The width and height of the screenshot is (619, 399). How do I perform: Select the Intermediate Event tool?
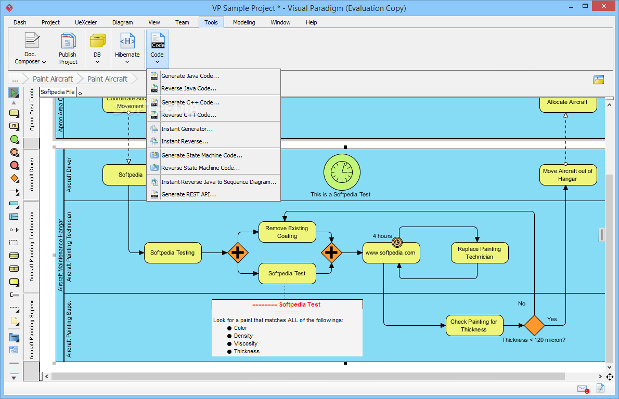pyautogui.click(x=14, y=152)
